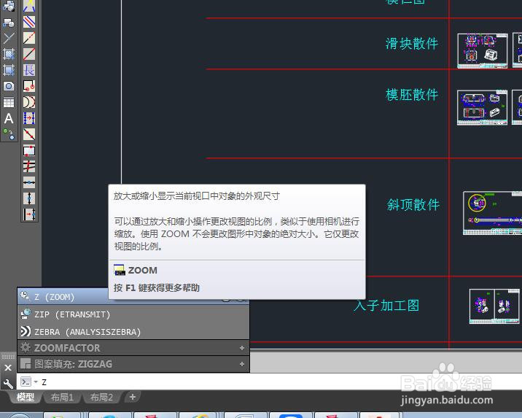Click the vertical lines with red arrow icon
522x418 pixels.
[x=29, y=214]
